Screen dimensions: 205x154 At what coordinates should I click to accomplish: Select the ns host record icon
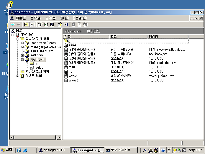click(66, 72)
